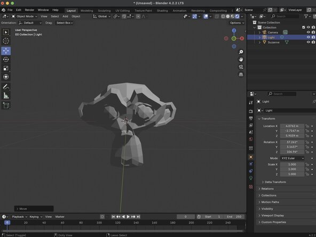Viewport: 316px width, 237px height.
Task: Select the Annotate tool
Action: click(6, 86)
